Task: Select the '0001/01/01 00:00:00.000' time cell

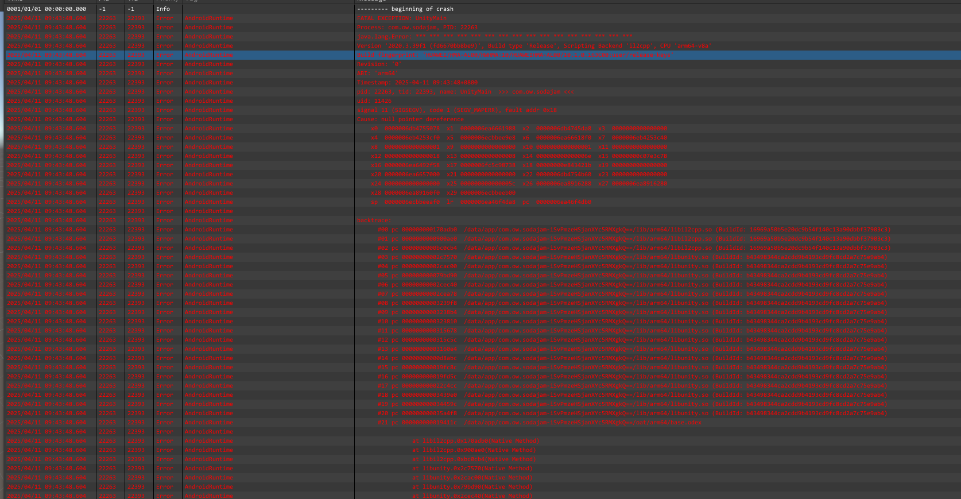Action: pos(46,9)
